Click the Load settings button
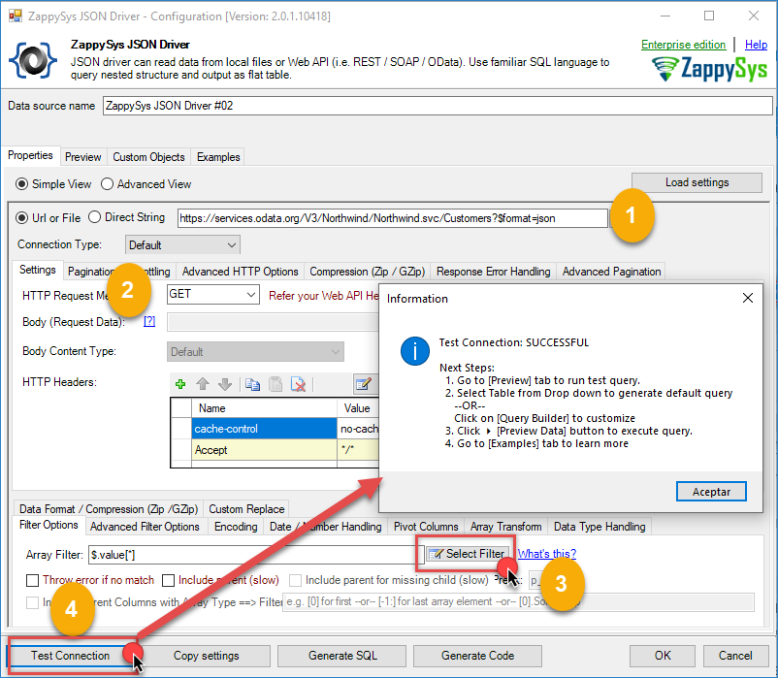Screen dimensions: 778x678 coord(697,182)
